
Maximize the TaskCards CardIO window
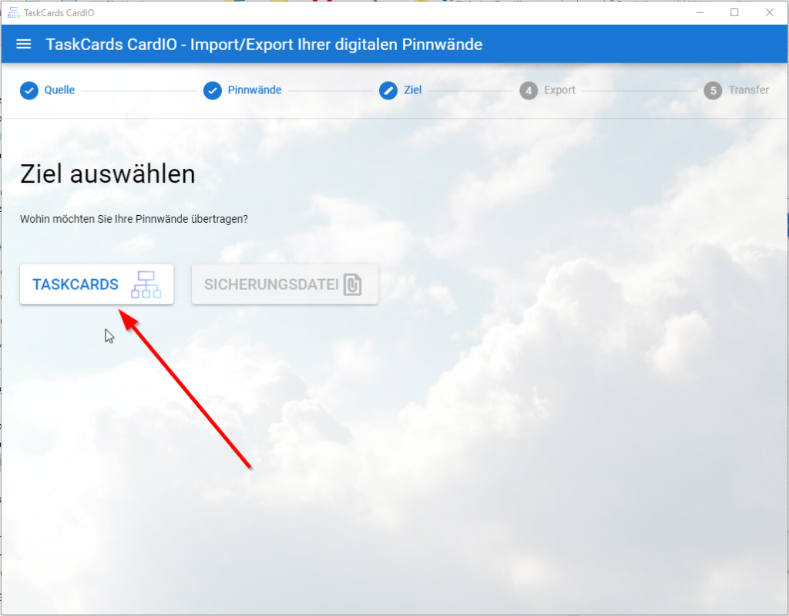(734, 12)
